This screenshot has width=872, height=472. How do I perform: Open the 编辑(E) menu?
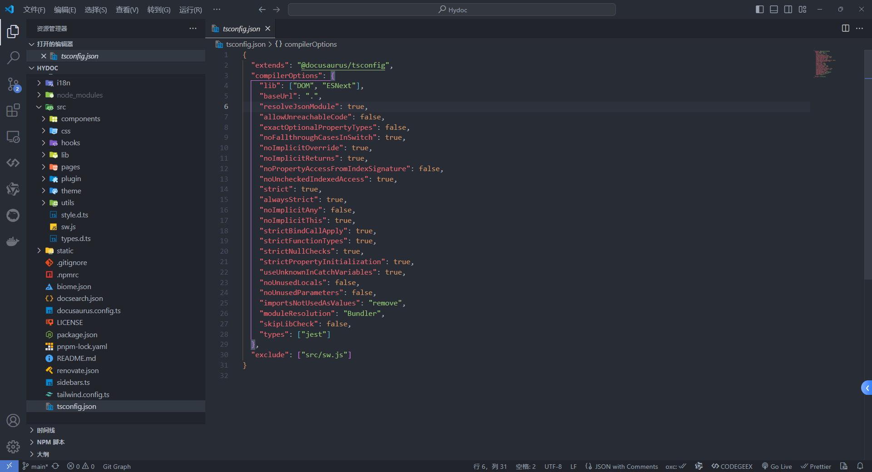pos(65,10)
